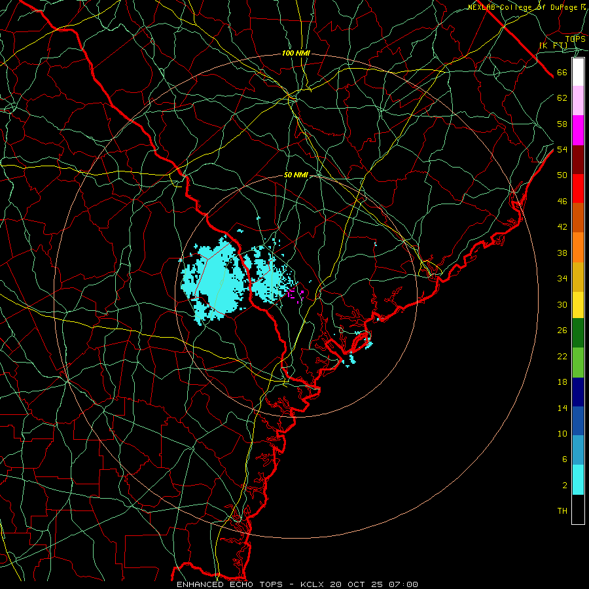Click the 34 scale label

click(562, 279)
